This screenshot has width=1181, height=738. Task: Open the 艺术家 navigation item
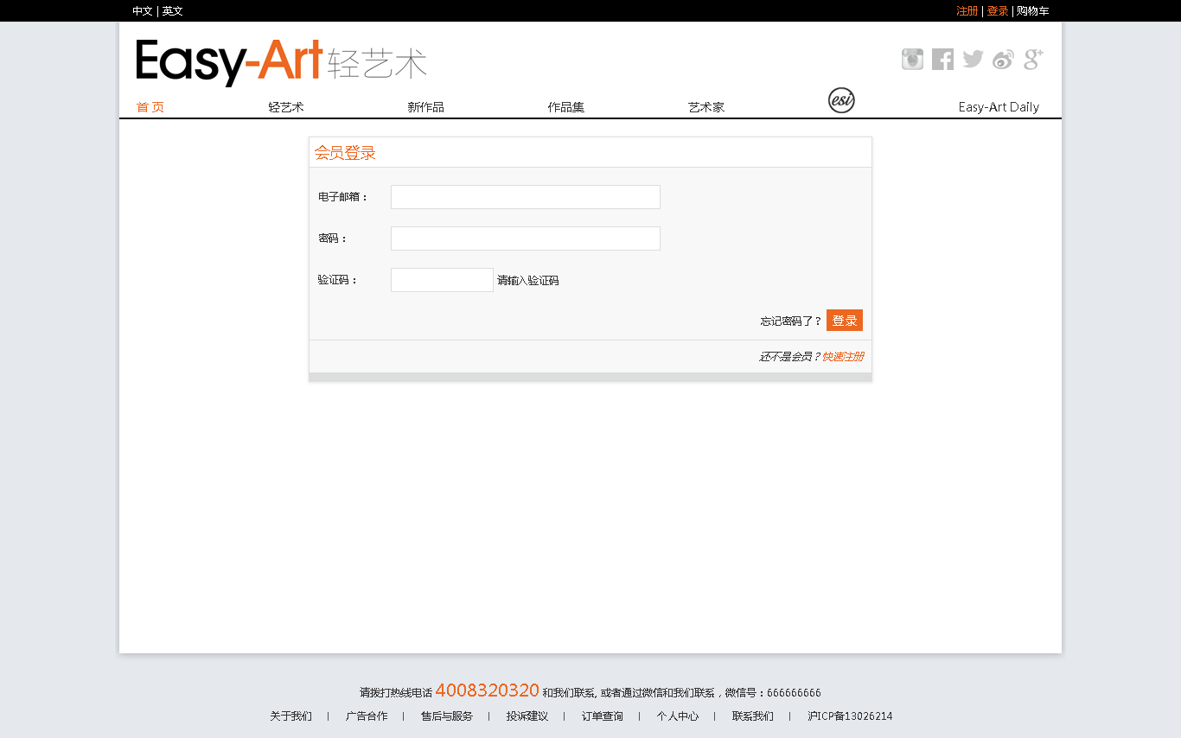click(705, 107)
